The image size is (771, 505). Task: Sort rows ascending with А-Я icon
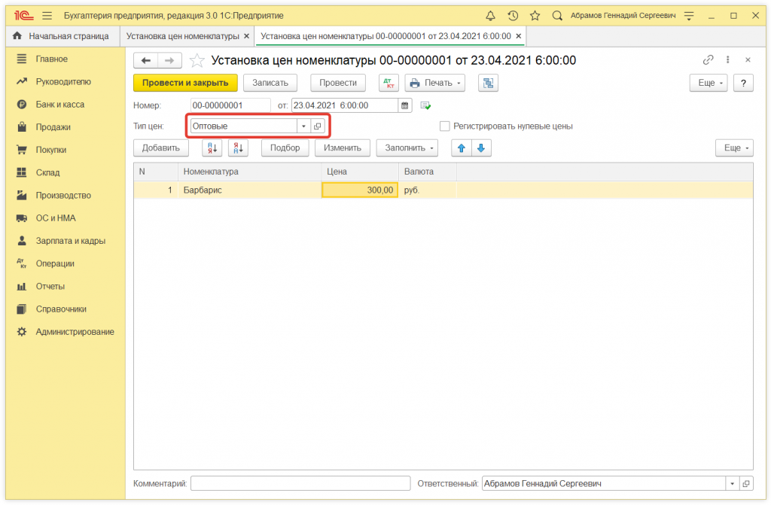point(212,148)
